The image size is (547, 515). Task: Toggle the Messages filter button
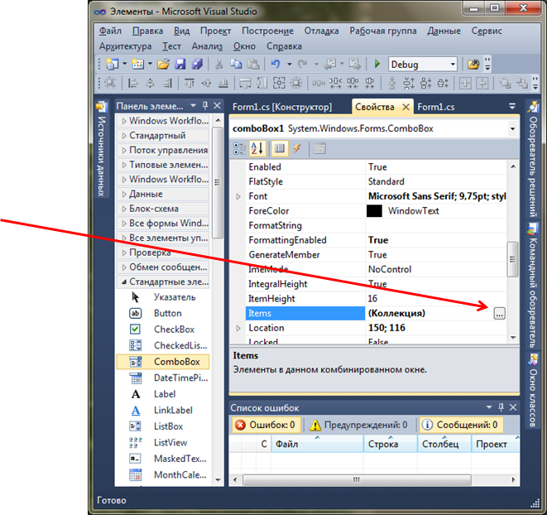459,425
